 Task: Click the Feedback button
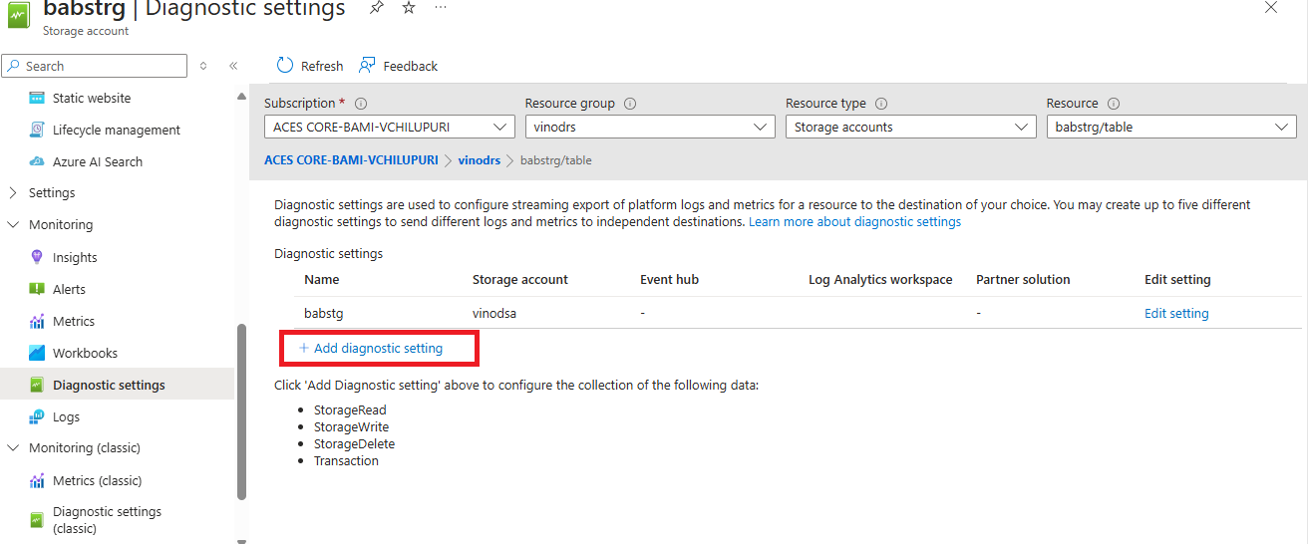coord(399,66)
